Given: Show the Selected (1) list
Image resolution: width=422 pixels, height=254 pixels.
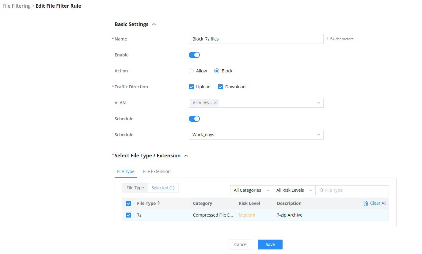Looking at the screenshot, I should tap(163, 188).
